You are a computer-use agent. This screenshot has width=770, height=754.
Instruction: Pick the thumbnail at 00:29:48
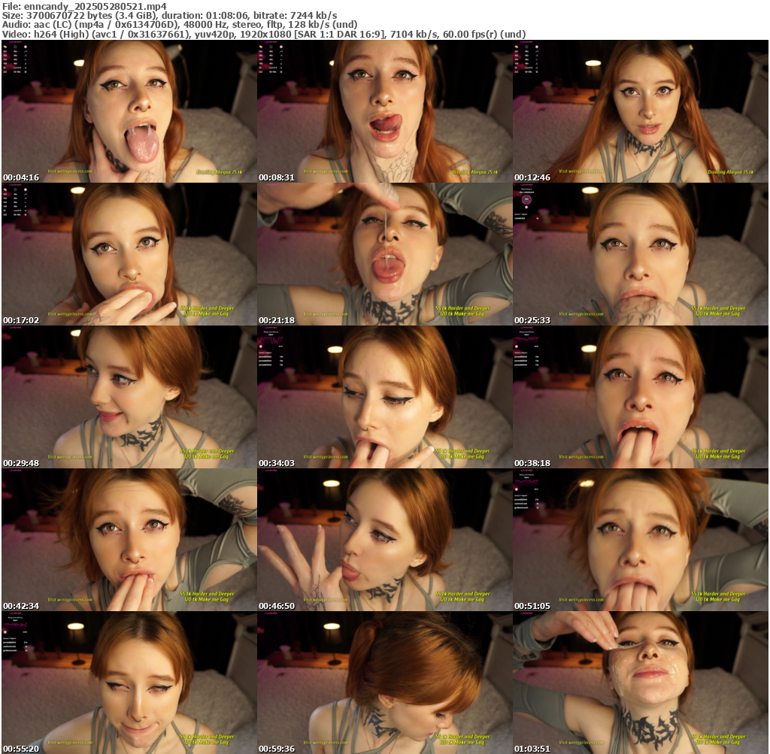point(129,397)
